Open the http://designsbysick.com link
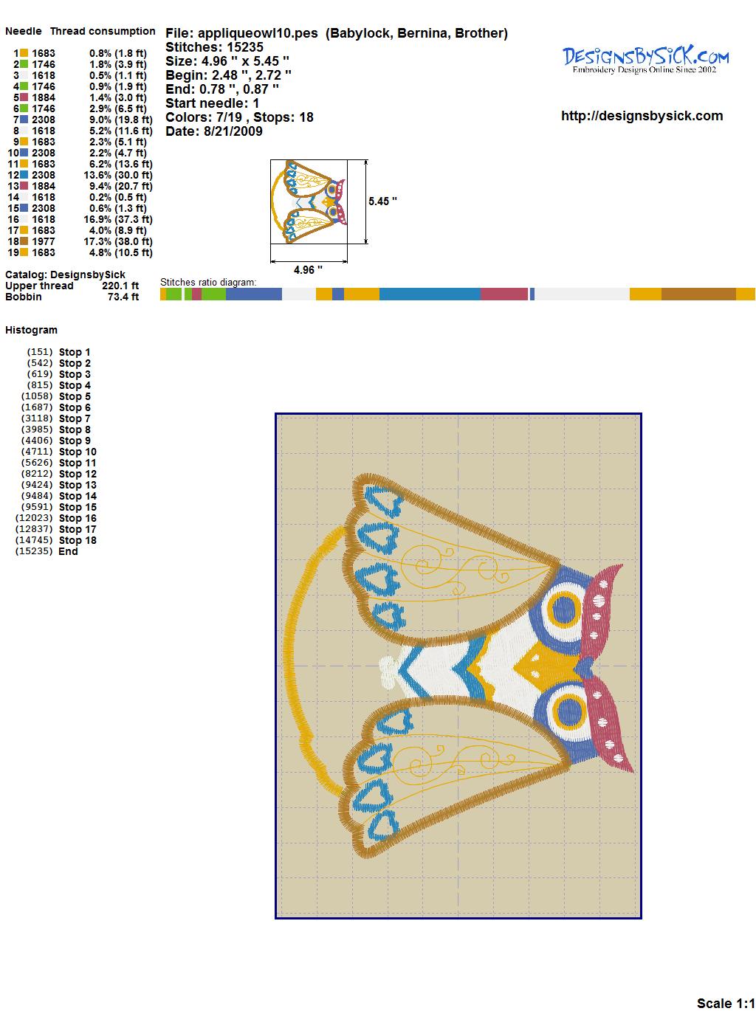This screenshot has width=756, height=1011. (x=642, y=116)
